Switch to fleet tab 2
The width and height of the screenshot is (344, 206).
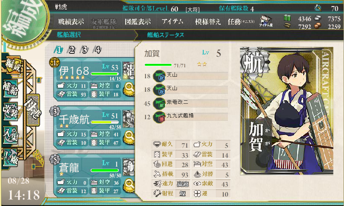click(x=71, y=50)
